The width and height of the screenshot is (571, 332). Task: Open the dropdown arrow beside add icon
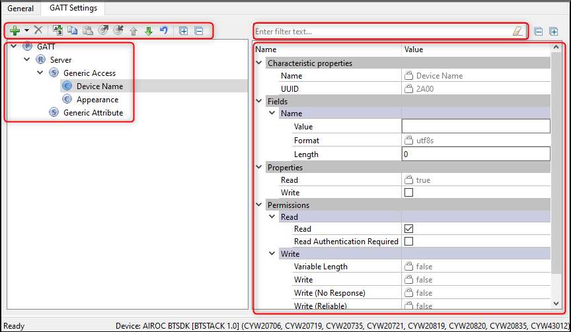(x=26, y=30)
